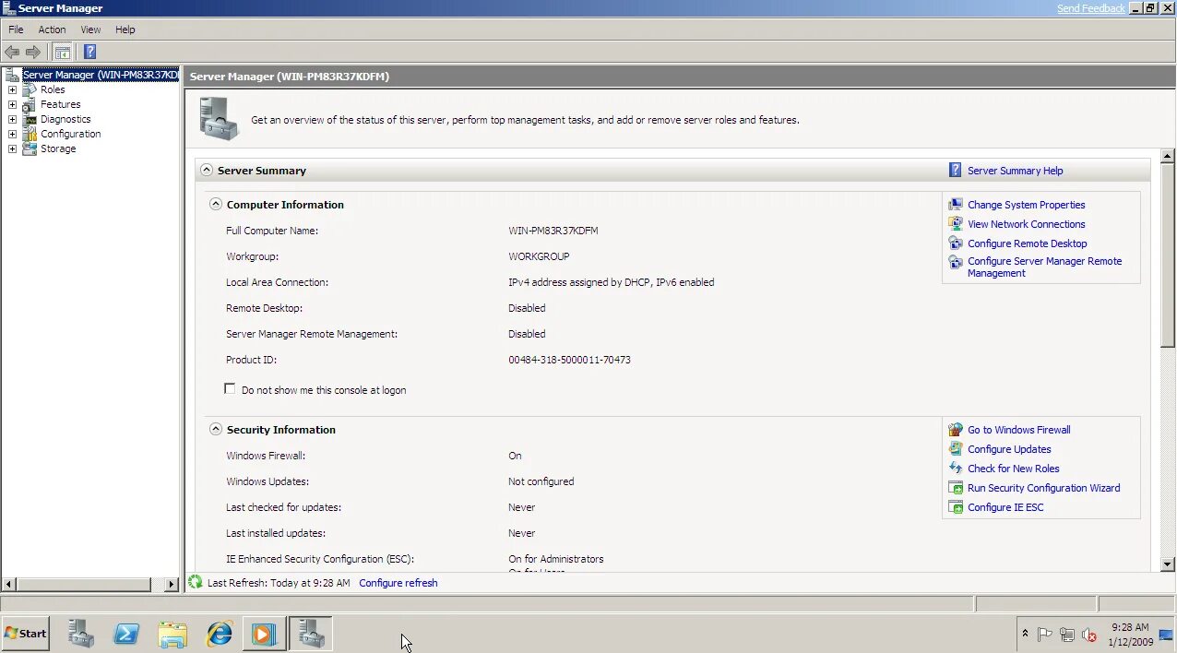
Task: Collapse the Security Information section
Action: tap(216, 429)
